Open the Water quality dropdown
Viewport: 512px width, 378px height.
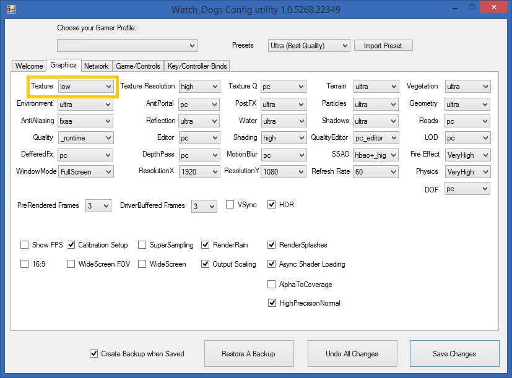[284, 121]
